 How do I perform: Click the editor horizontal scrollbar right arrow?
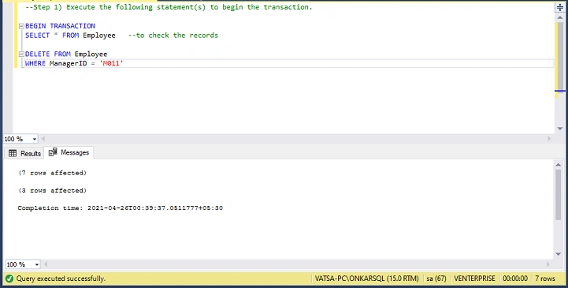point(549,139)
